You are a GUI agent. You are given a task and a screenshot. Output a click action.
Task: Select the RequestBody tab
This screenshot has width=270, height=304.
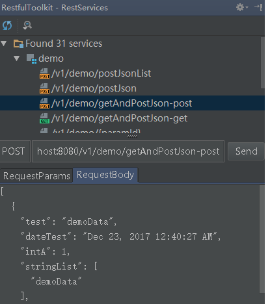[x=105, y=175]
